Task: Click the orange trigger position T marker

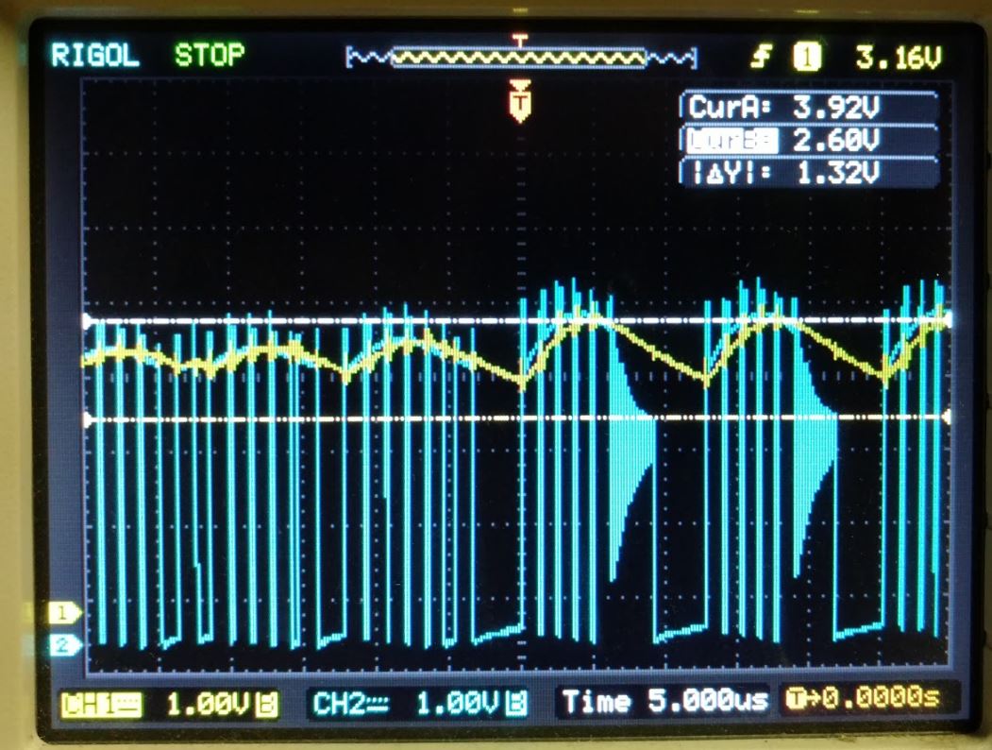Action: pos(520,101)
